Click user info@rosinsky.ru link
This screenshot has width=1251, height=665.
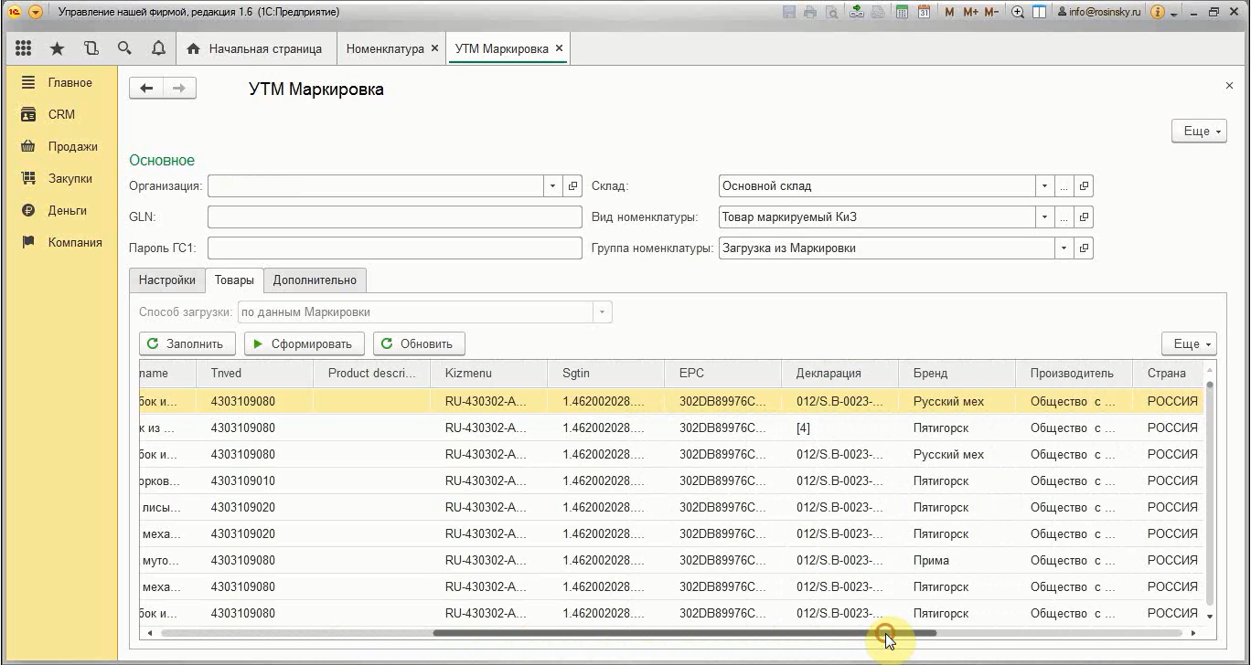[x=1100, y=12]
